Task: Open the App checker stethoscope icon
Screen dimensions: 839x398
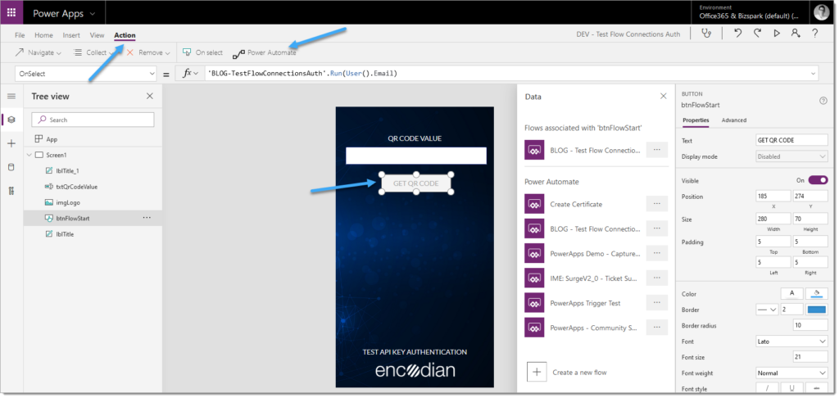Action: click(x=707, y=34)
